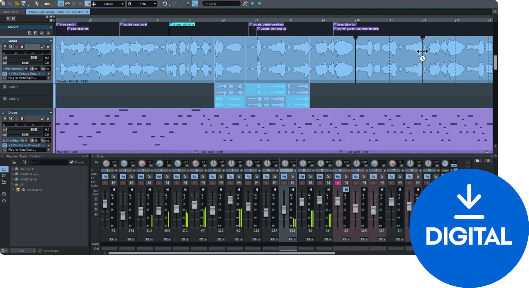Image resolution: width=529 pixels, height=288 pixels.
Task: Click the save project floppy disk icon
Action: (23, 4)
